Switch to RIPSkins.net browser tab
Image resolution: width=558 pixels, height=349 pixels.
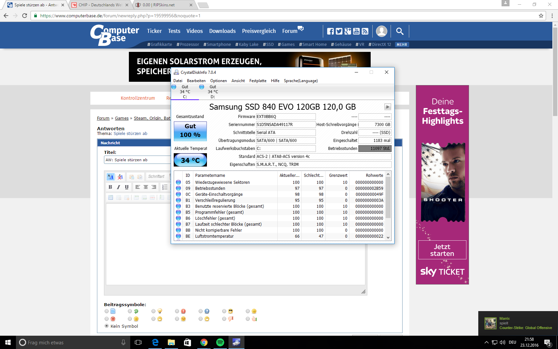(x=163, y=5)
